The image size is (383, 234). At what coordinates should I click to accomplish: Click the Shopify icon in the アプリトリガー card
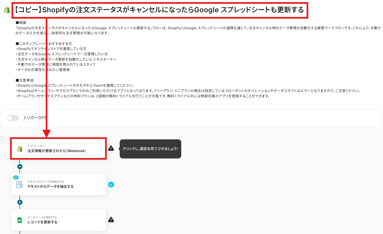point(20,149)
